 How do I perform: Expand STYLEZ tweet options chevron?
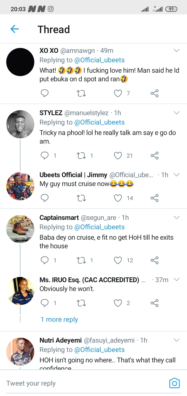177,113
